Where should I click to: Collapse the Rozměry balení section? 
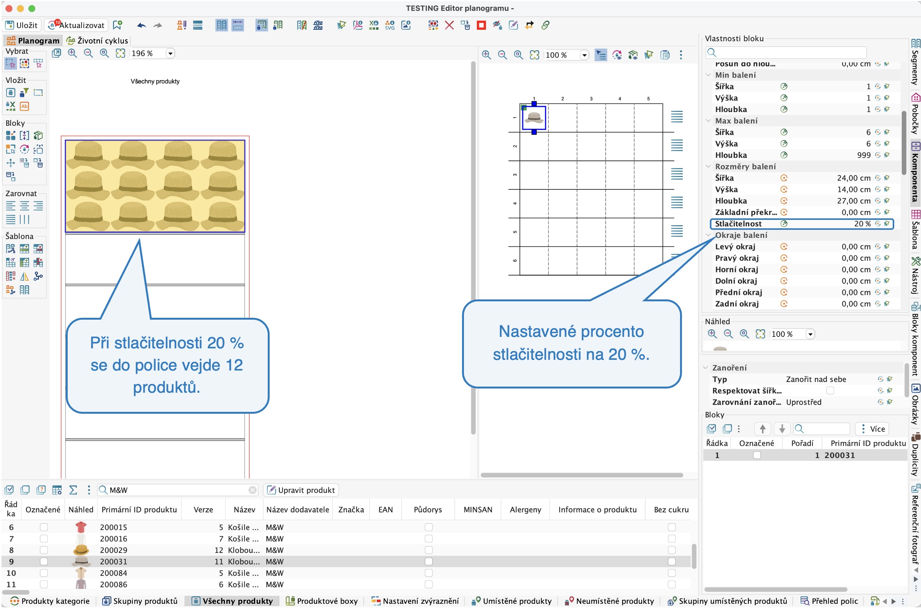pos(708,166)
